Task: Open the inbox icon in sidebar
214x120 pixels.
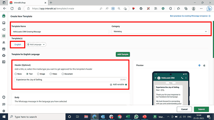Action: [4, 23]
